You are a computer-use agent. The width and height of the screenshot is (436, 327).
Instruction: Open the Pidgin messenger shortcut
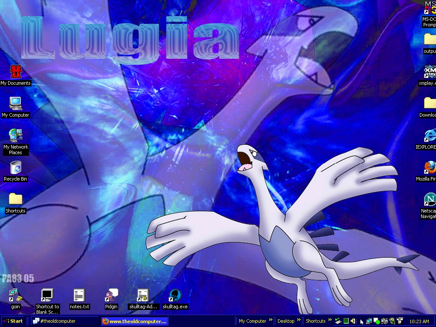pyautogui.click(x=111, y=295)
